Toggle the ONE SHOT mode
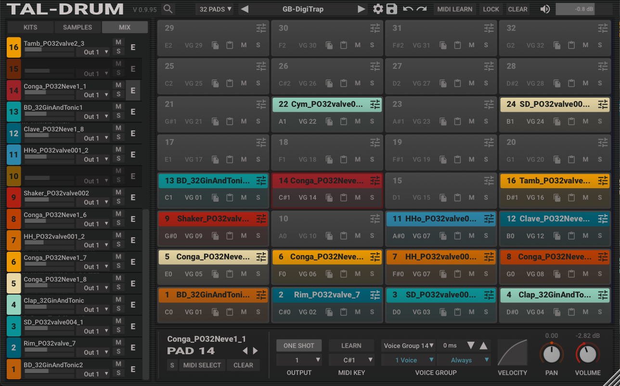620x386 pixels. pos(298,346)
